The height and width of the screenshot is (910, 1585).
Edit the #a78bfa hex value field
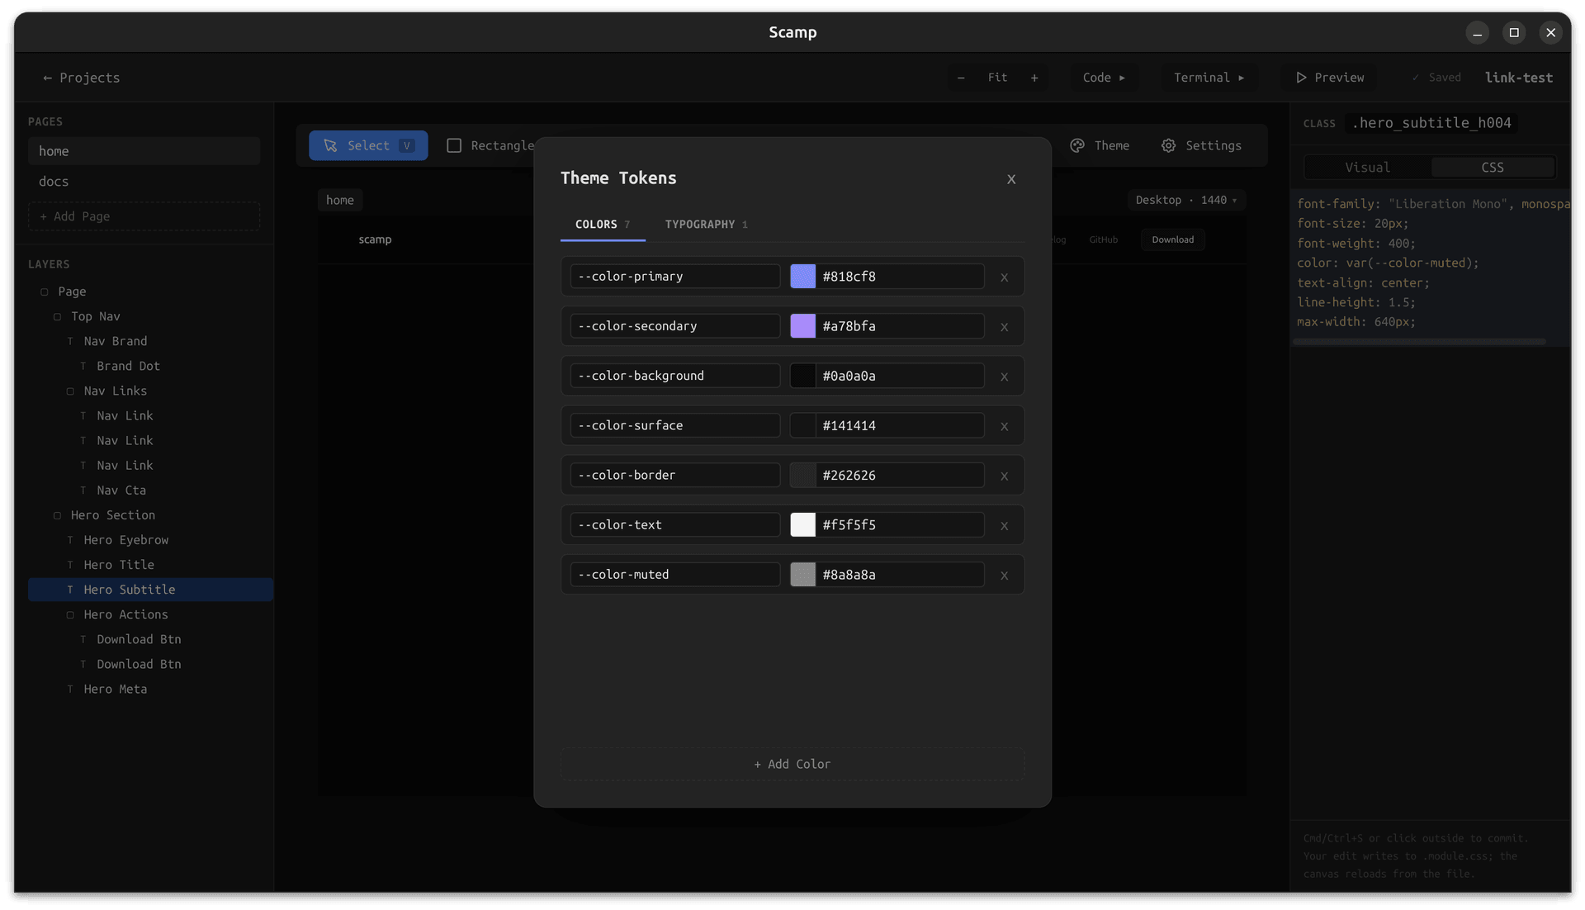(x=900, y=325)
